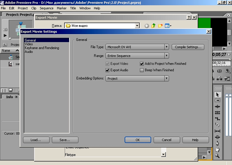Click the Compile Settings button
Viewport: 232px width, 165px height.
click(188, 47)
